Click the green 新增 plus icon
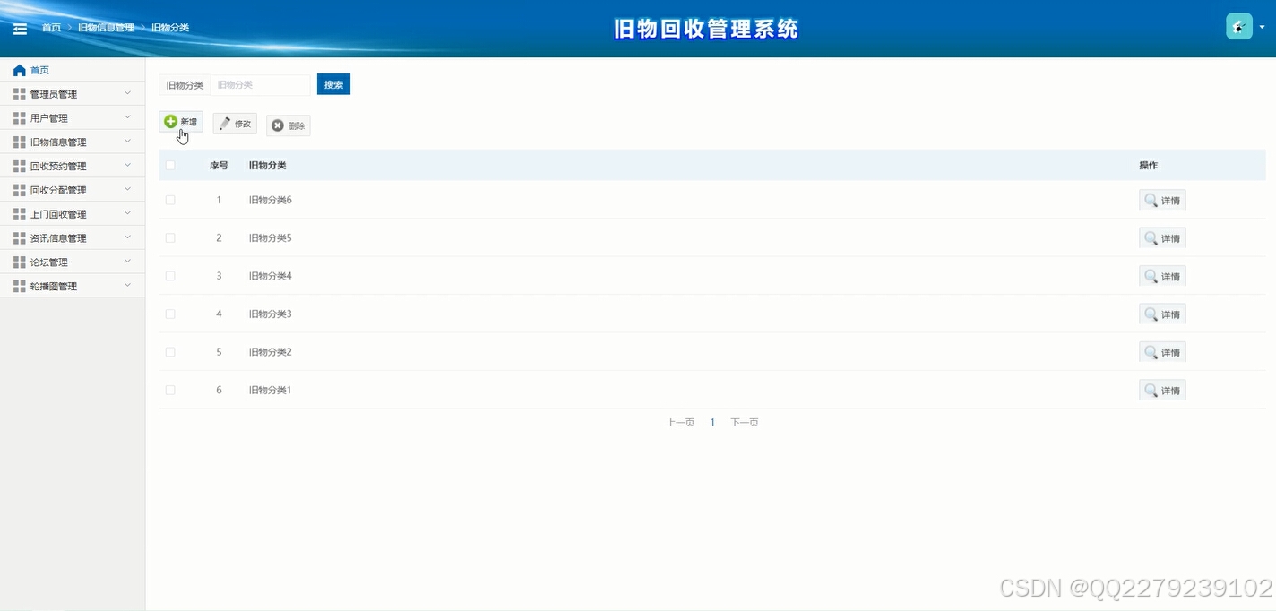The image size is (1276, 611). pos(171,121)
